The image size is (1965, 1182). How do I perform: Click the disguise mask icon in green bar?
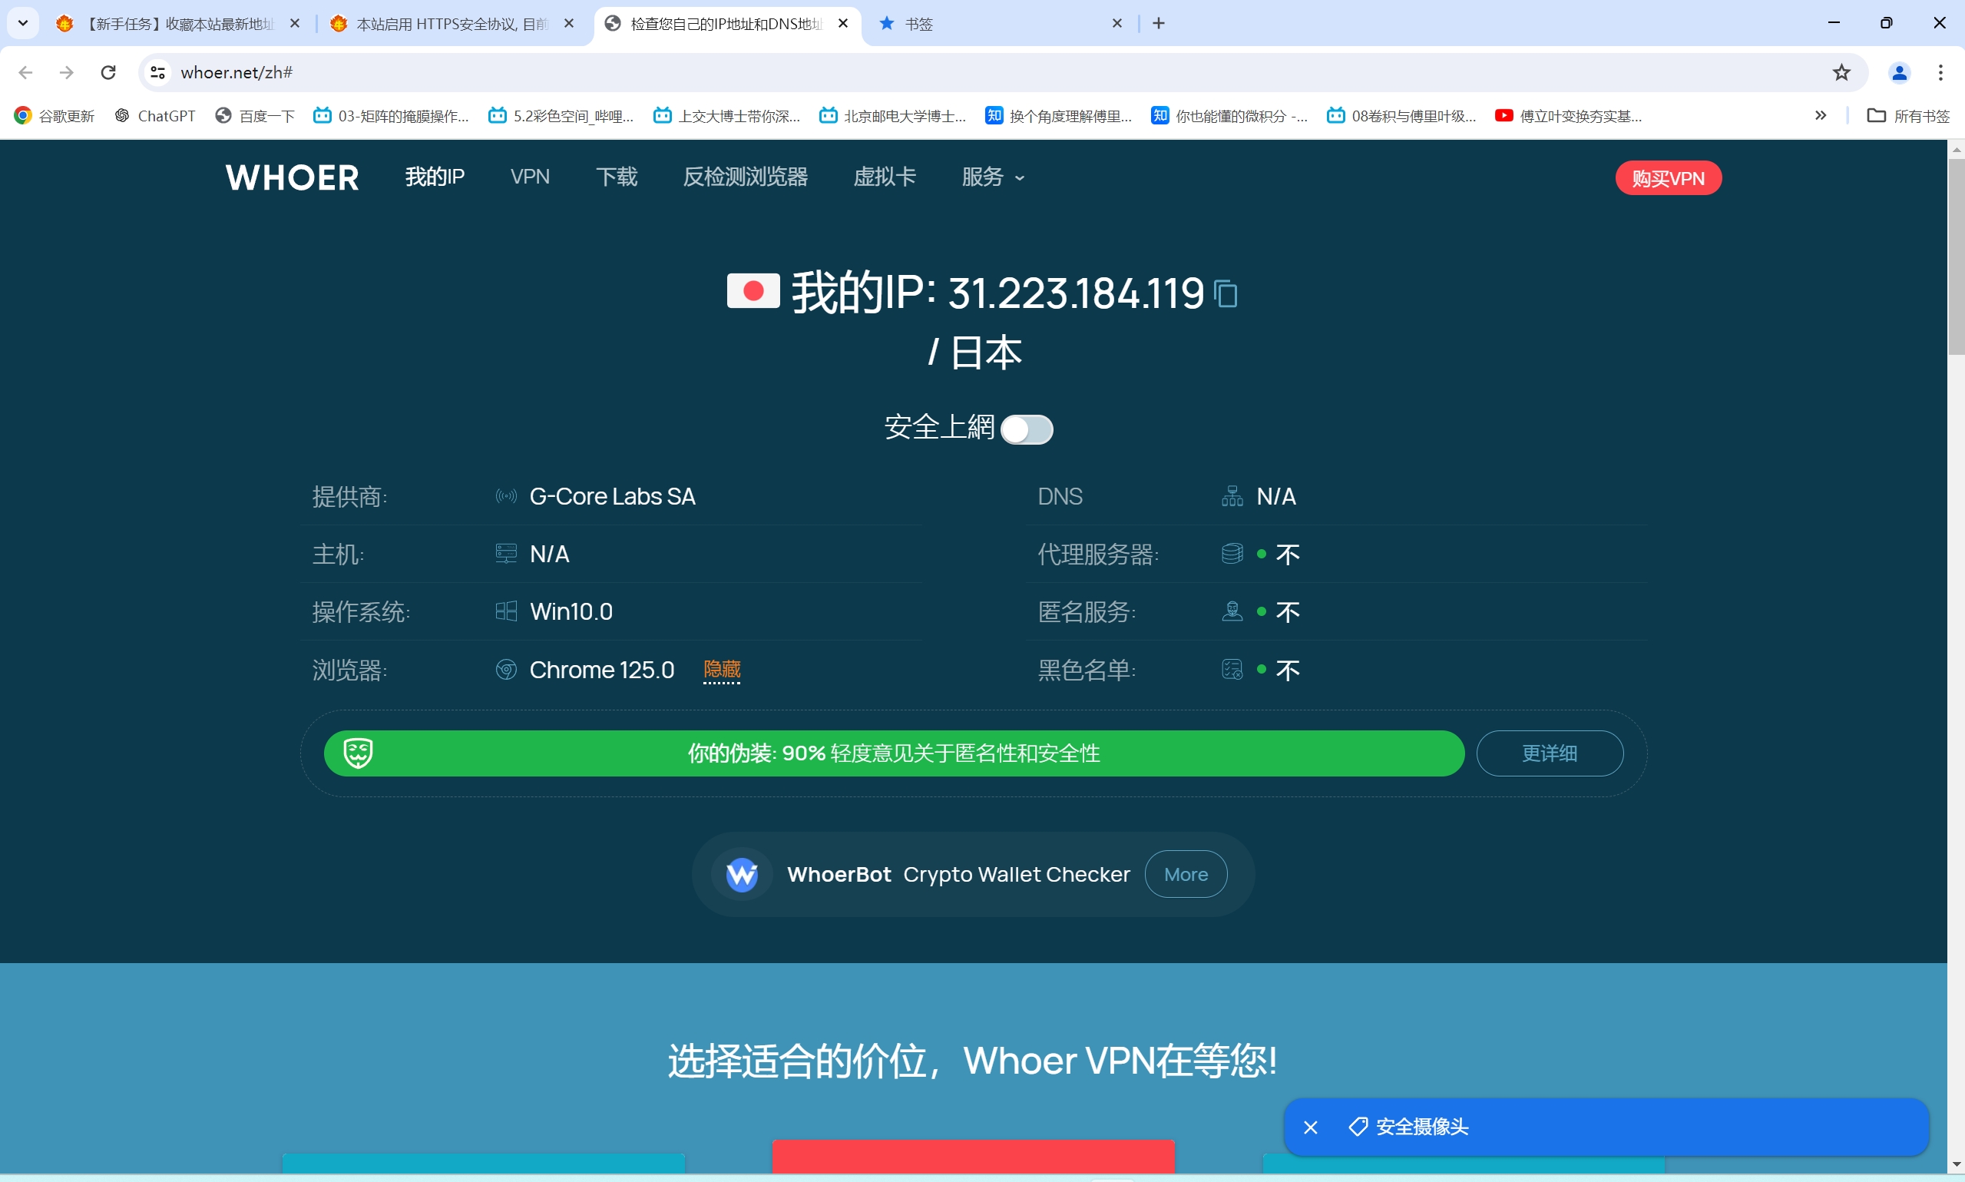pyautogui.click(x=358, y=753)
